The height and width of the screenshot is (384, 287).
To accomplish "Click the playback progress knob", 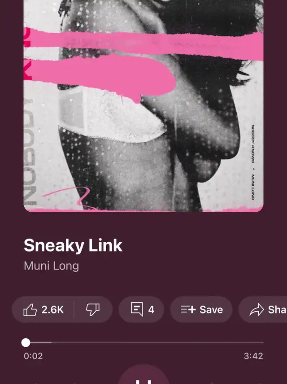I will click(26, 343).
